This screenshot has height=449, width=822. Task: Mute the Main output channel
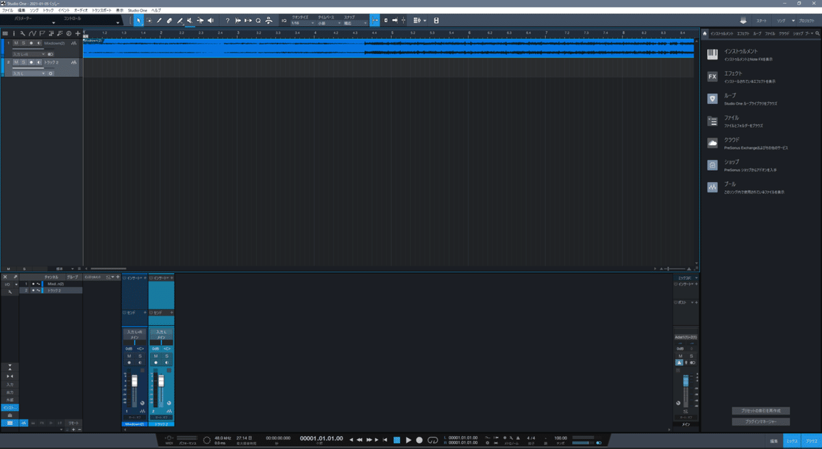click(680, 356)
